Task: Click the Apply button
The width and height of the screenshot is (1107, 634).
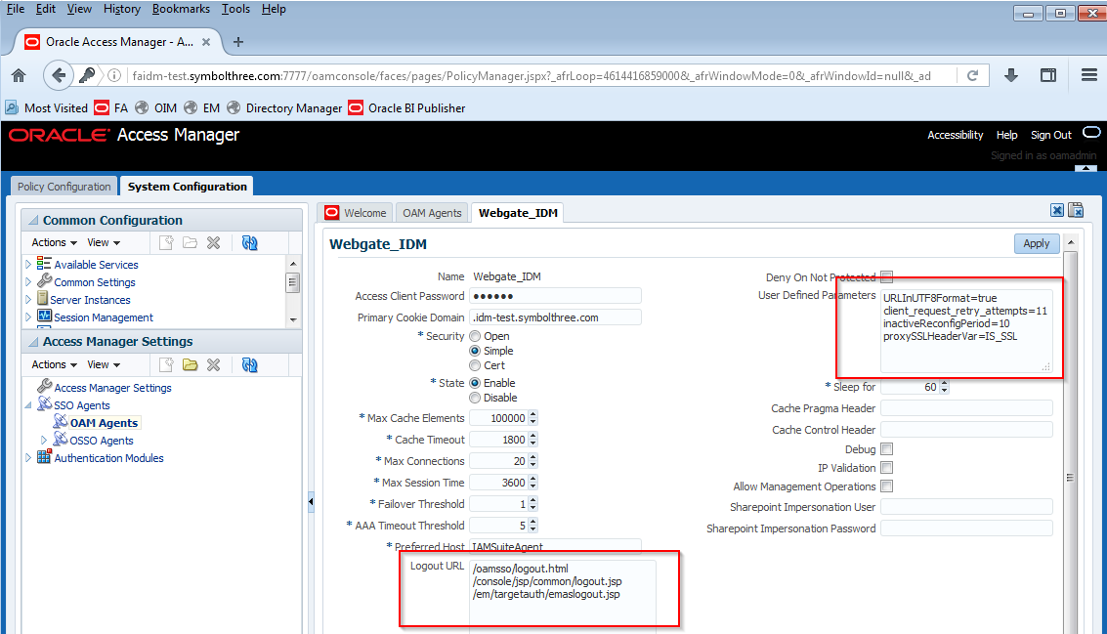Action: [1036, 243]
